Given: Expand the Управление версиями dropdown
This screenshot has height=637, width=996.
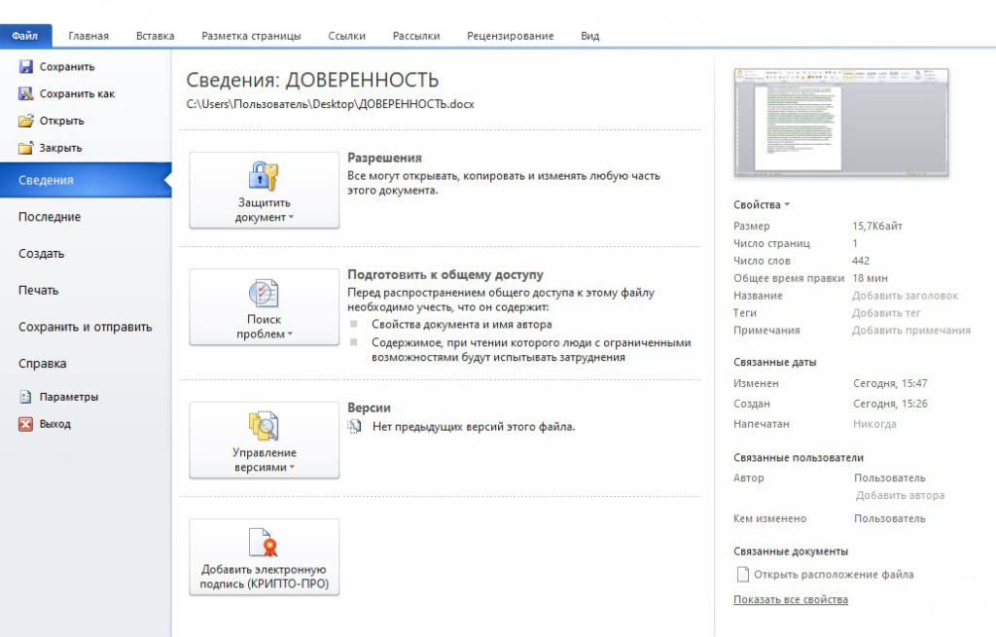Looking at the screenshot, I should click(264, 441).
